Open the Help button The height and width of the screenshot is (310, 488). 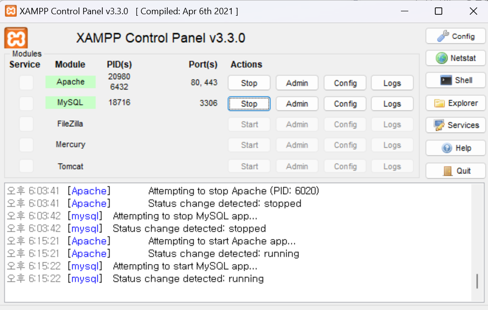point(456,148)
